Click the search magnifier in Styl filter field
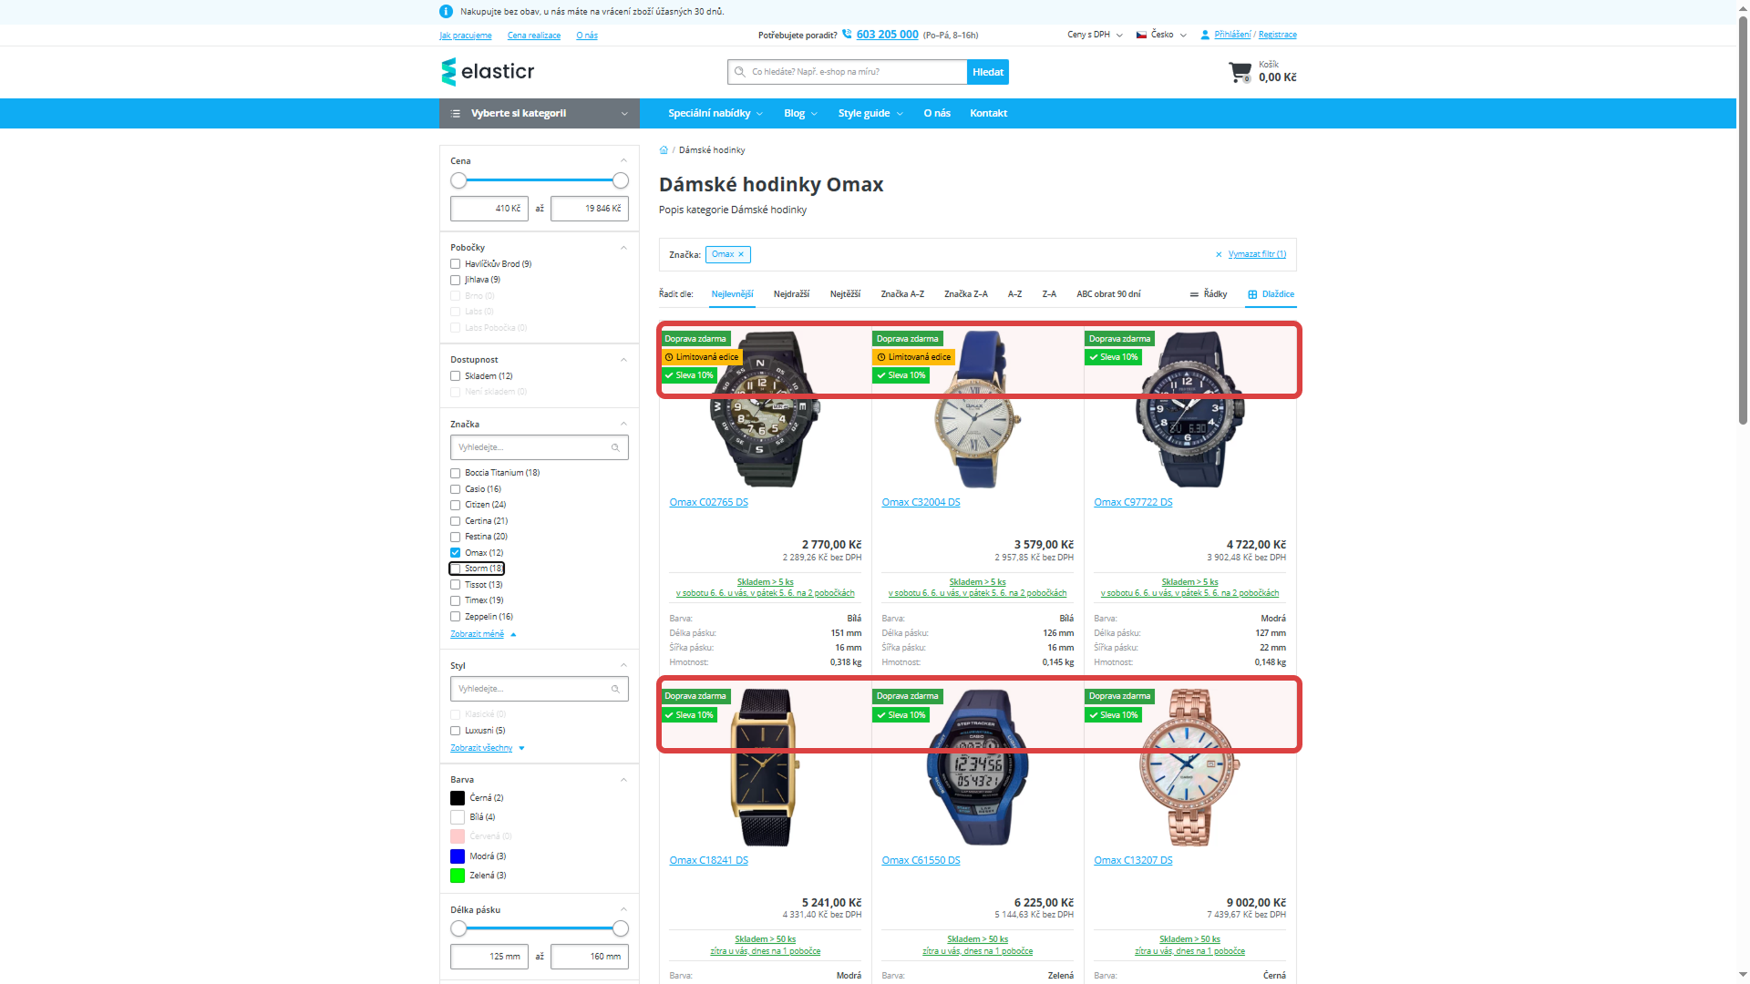Screen dimensions: 1750x984 [615, 689]
